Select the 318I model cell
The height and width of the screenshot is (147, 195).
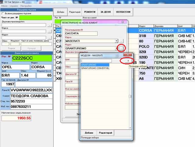(146, 36)
